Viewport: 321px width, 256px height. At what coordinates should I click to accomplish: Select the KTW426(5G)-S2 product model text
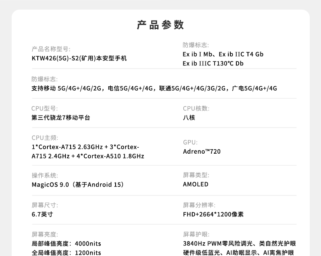[79, 59]
